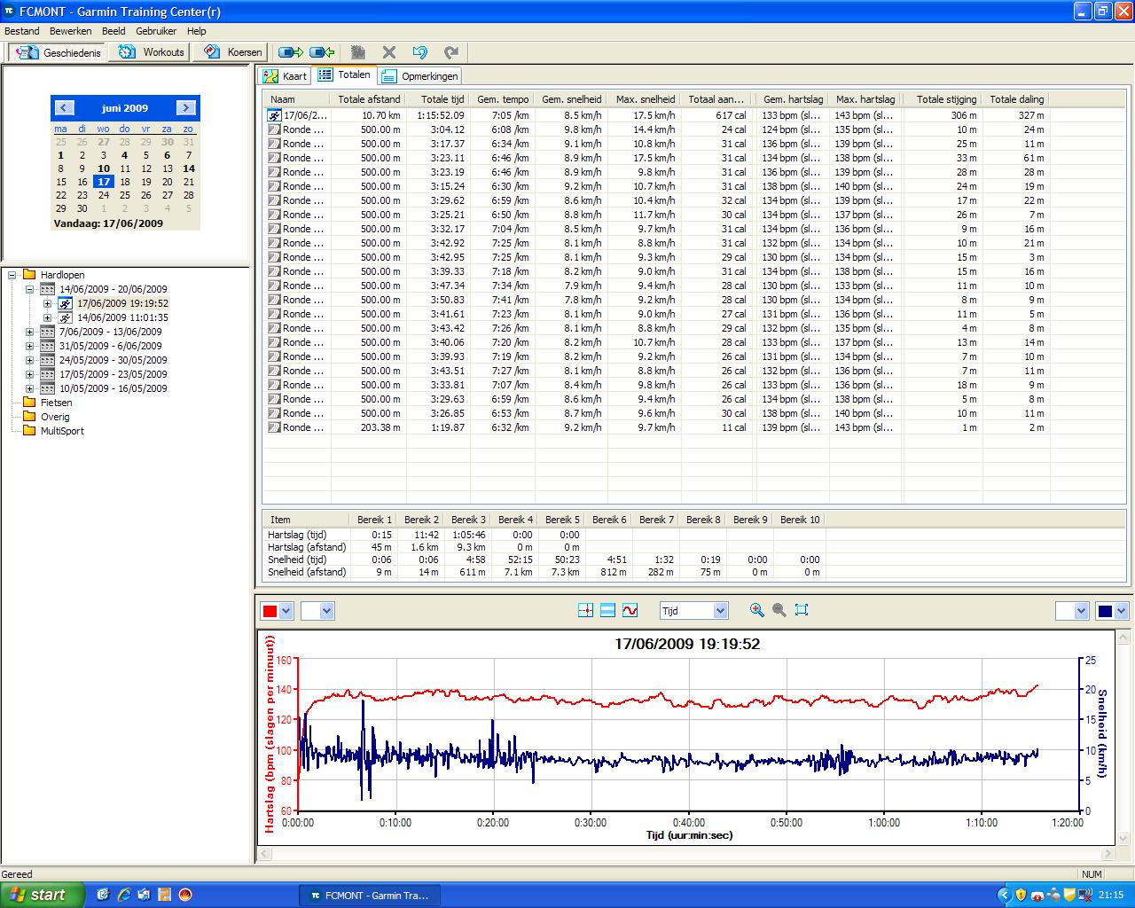The image size is (1135, 908).
Task: Click the delete X toolbar icon
Action: pyautogui.click(x=388, y=52)
